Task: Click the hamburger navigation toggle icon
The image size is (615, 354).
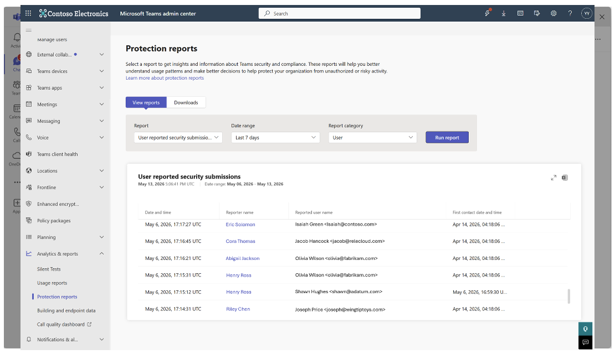Action: coord(29,30)
